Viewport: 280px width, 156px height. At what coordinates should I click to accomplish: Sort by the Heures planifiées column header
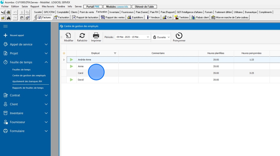pos(216,53)
